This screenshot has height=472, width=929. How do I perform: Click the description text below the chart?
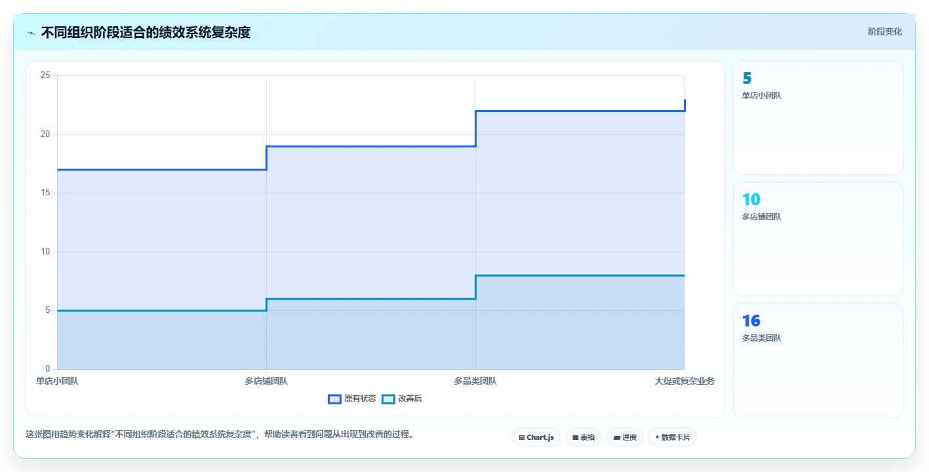coord(220,434)
